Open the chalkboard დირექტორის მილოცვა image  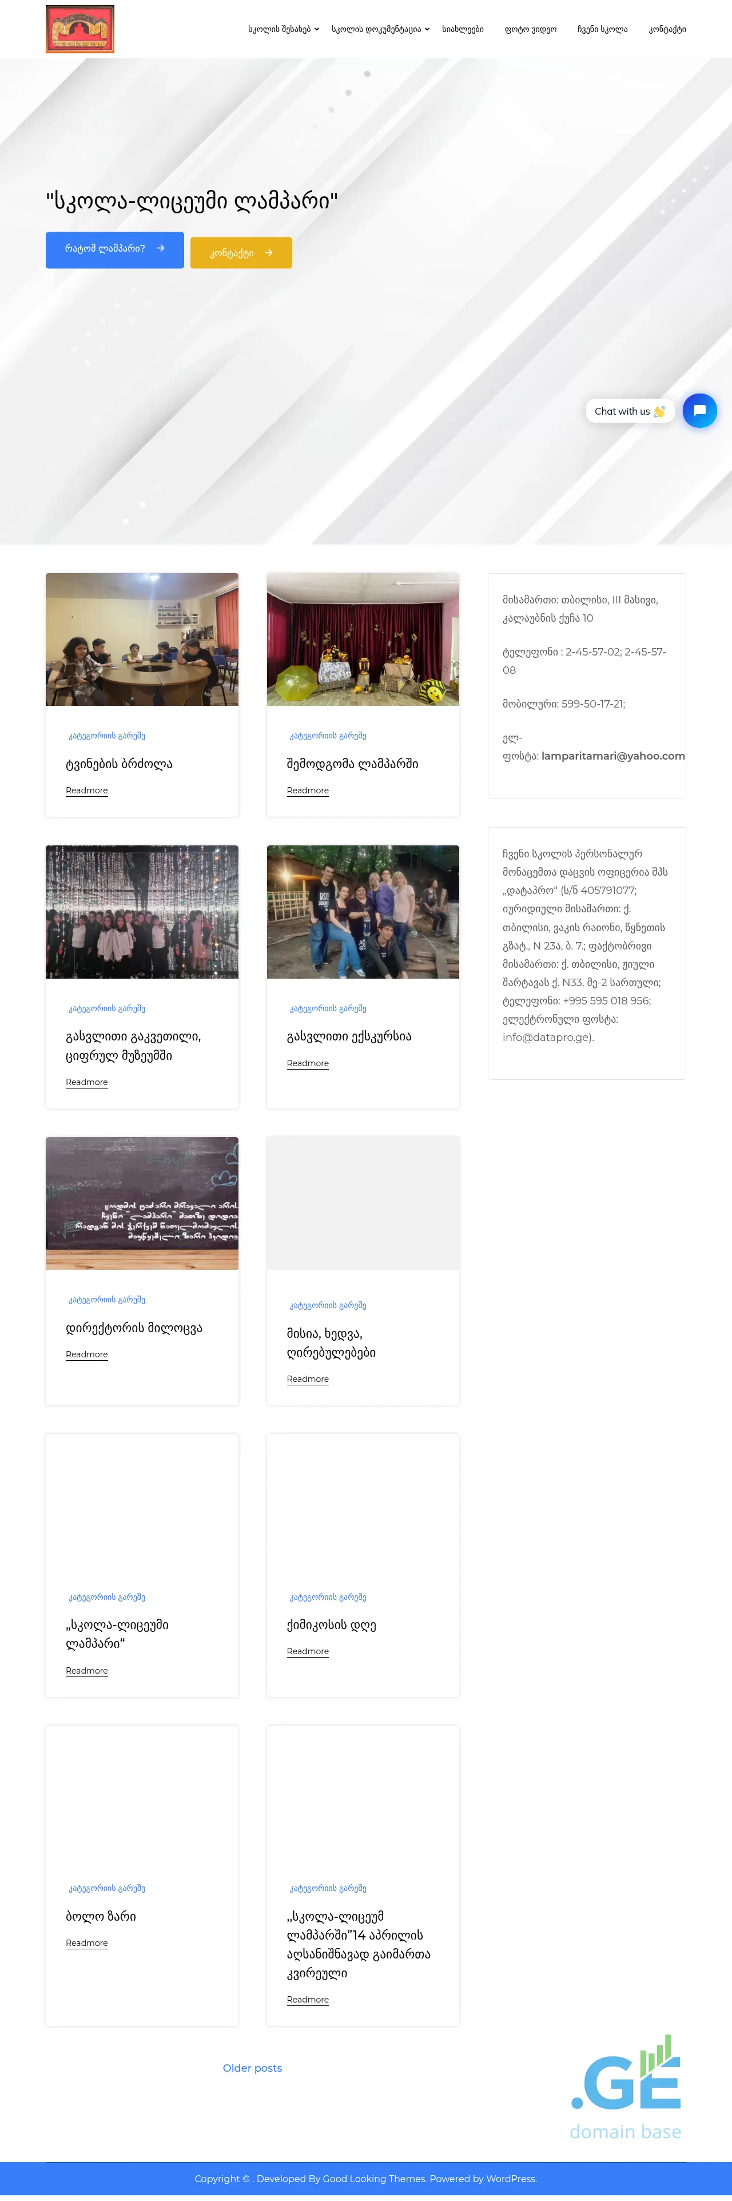(x=142, y=1203)
